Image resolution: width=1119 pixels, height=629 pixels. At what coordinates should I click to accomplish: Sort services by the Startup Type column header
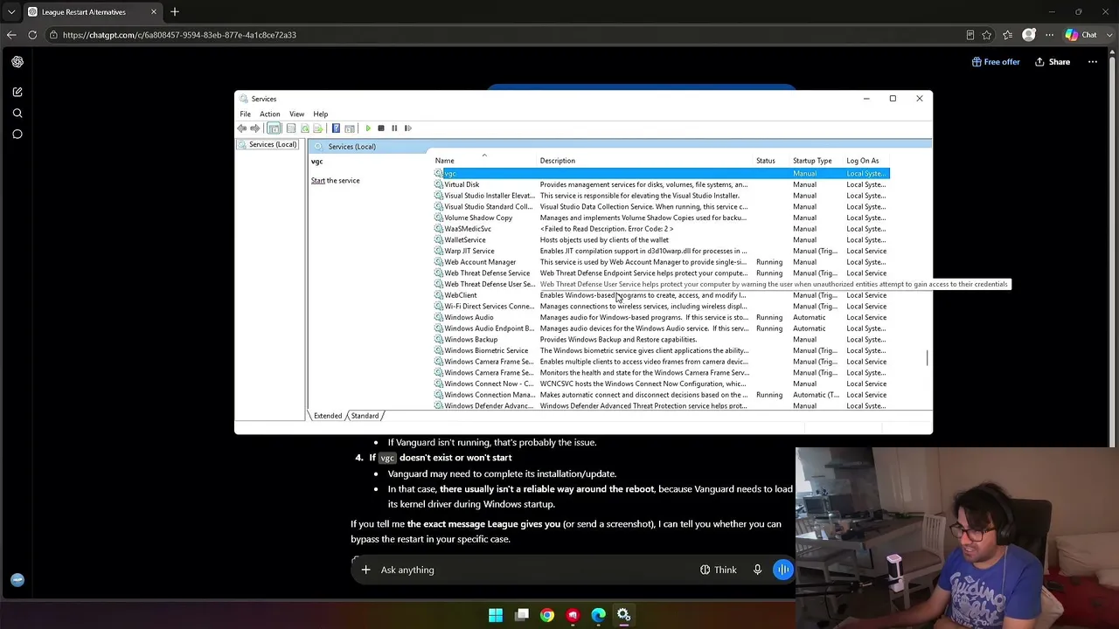click(x=817, y=161)
